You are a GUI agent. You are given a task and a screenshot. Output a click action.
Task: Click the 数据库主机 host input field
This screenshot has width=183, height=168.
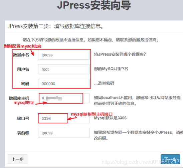coord(64,98)
